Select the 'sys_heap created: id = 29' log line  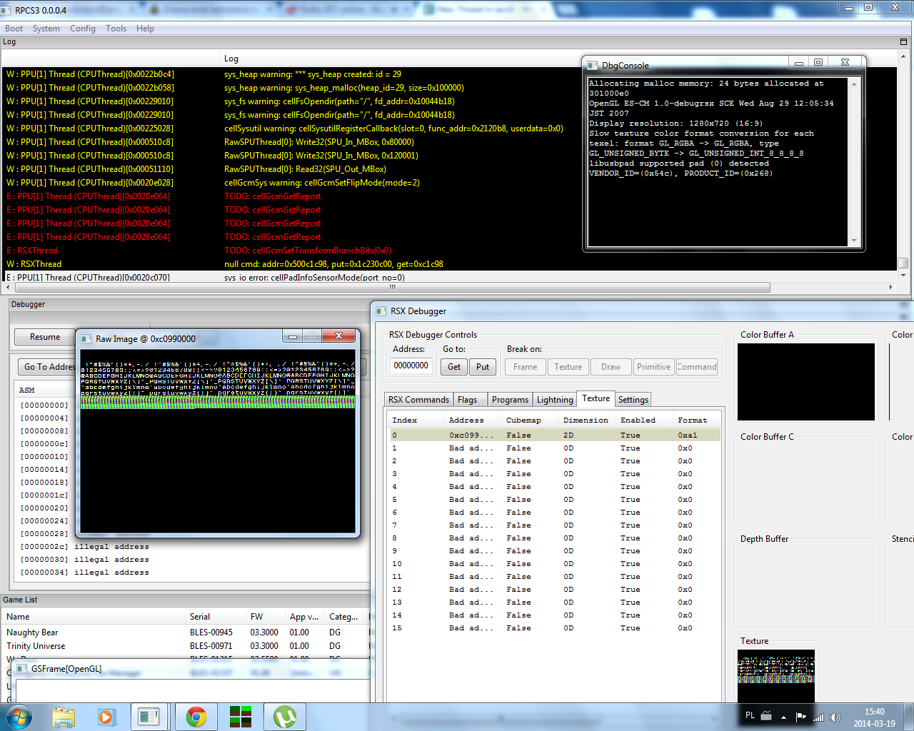(450, 74)
